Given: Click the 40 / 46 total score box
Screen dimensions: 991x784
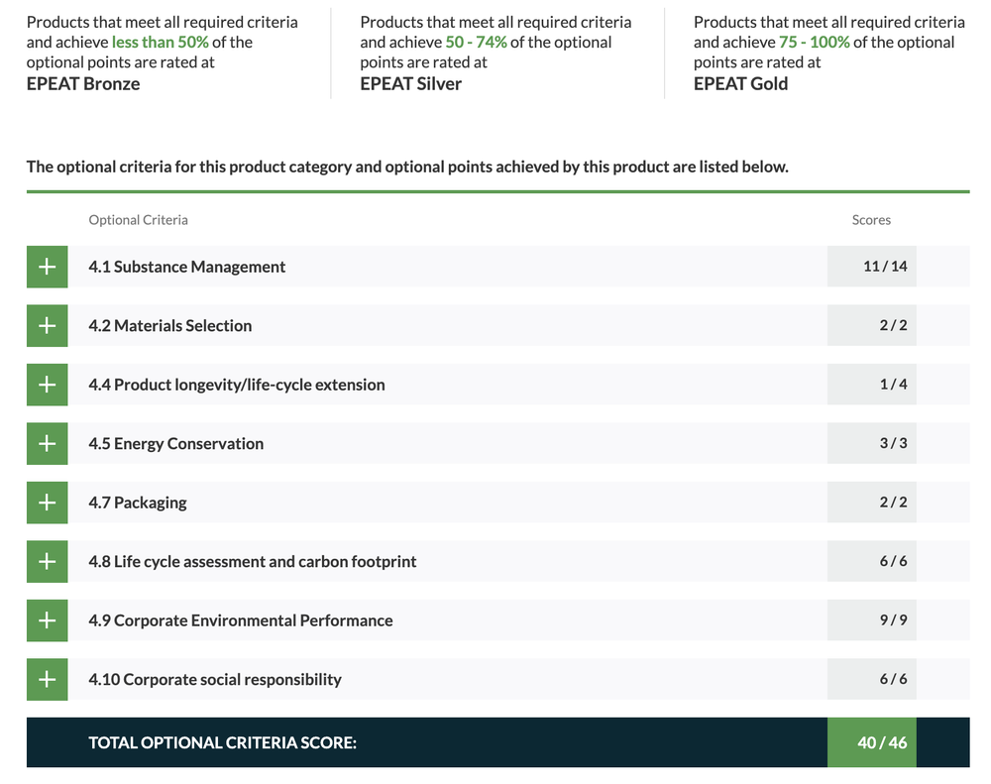Looking at the screenshot, I should click(x=871, y=742).
